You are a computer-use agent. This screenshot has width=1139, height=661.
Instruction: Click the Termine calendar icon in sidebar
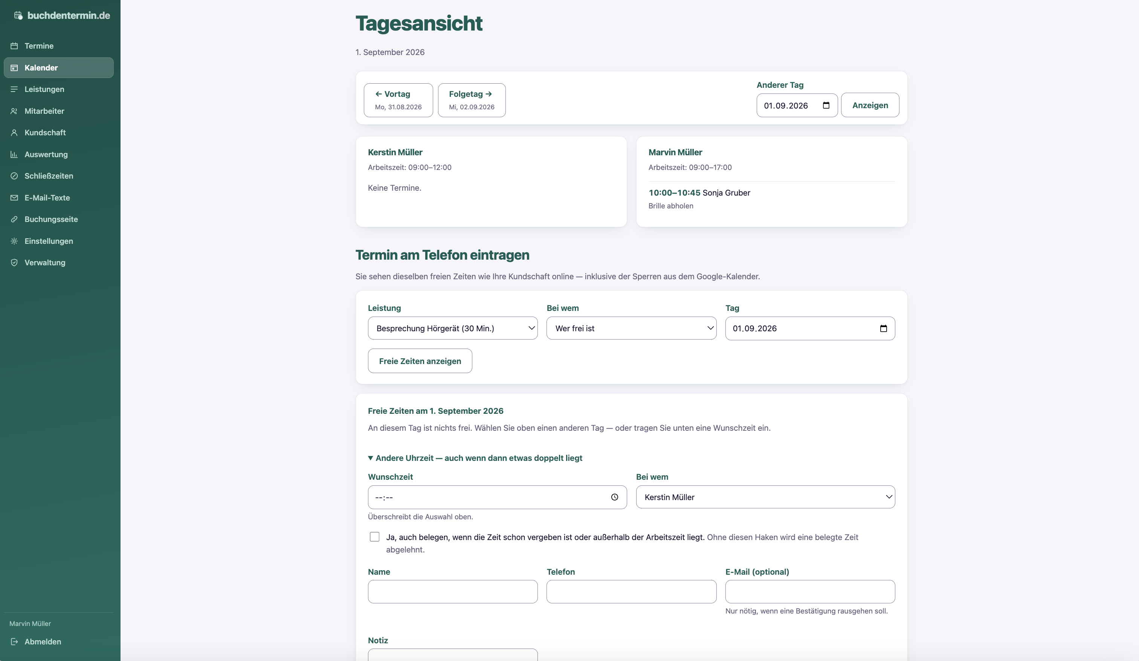coord(14,46)
